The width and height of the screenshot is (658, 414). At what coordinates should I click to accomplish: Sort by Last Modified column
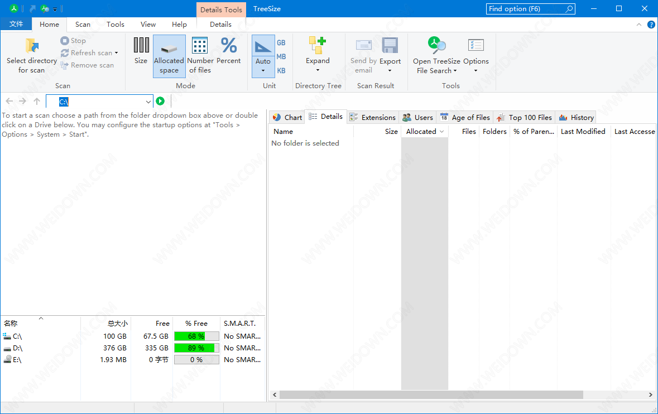583,131
